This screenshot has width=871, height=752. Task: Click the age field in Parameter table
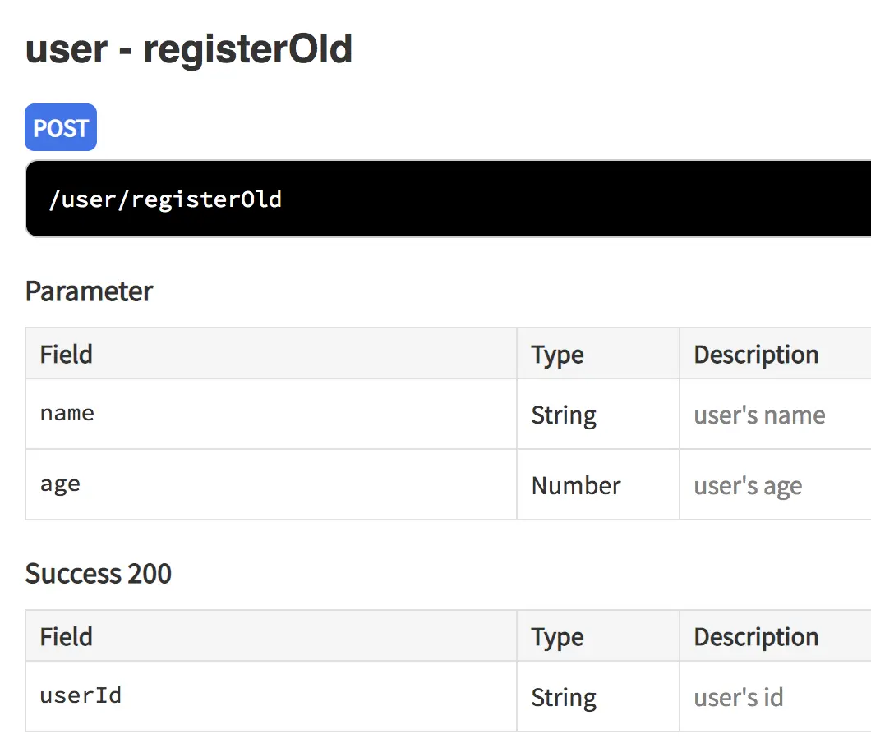(60, 484)
